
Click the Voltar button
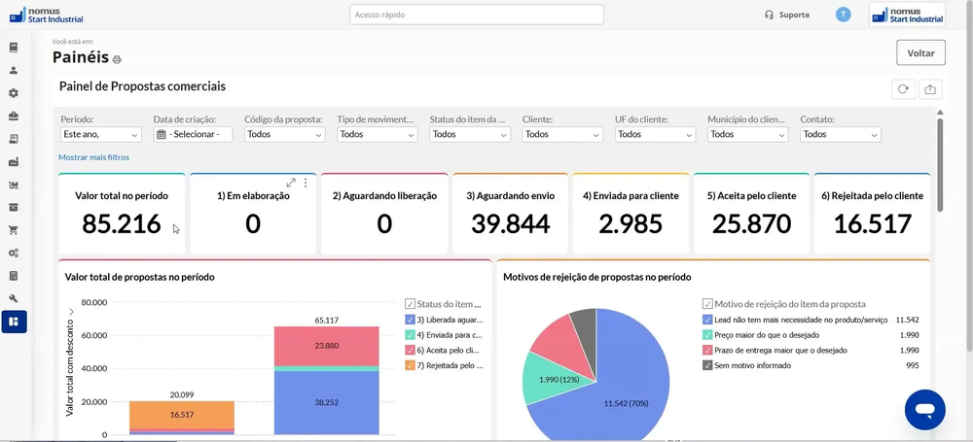point(920,52)
